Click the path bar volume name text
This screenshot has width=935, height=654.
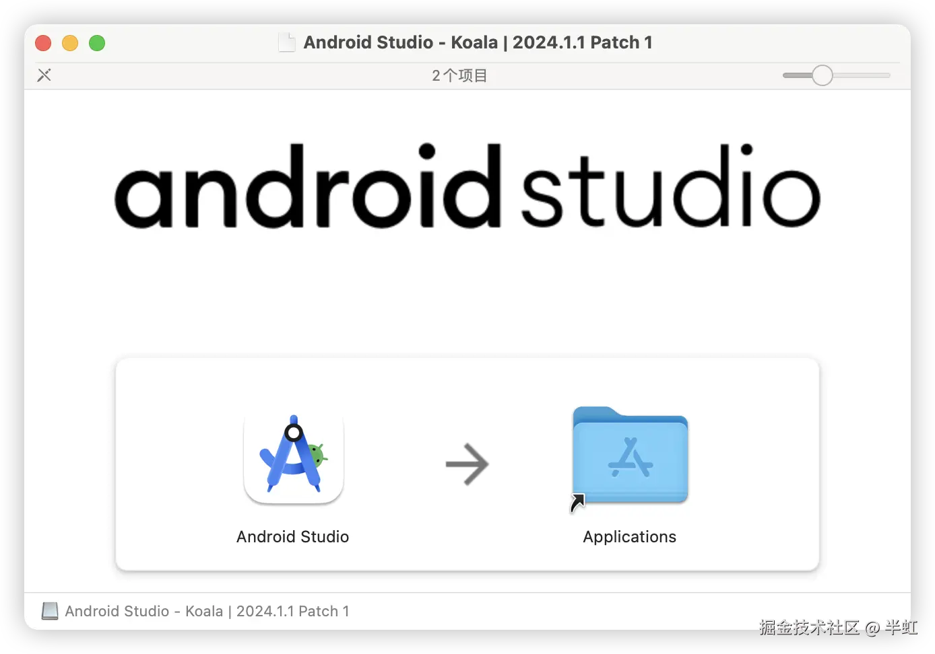[207, 611]
